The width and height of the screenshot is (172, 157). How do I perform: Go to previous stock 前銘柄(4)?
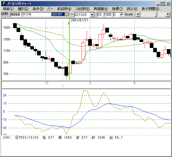tap(64, 9)
